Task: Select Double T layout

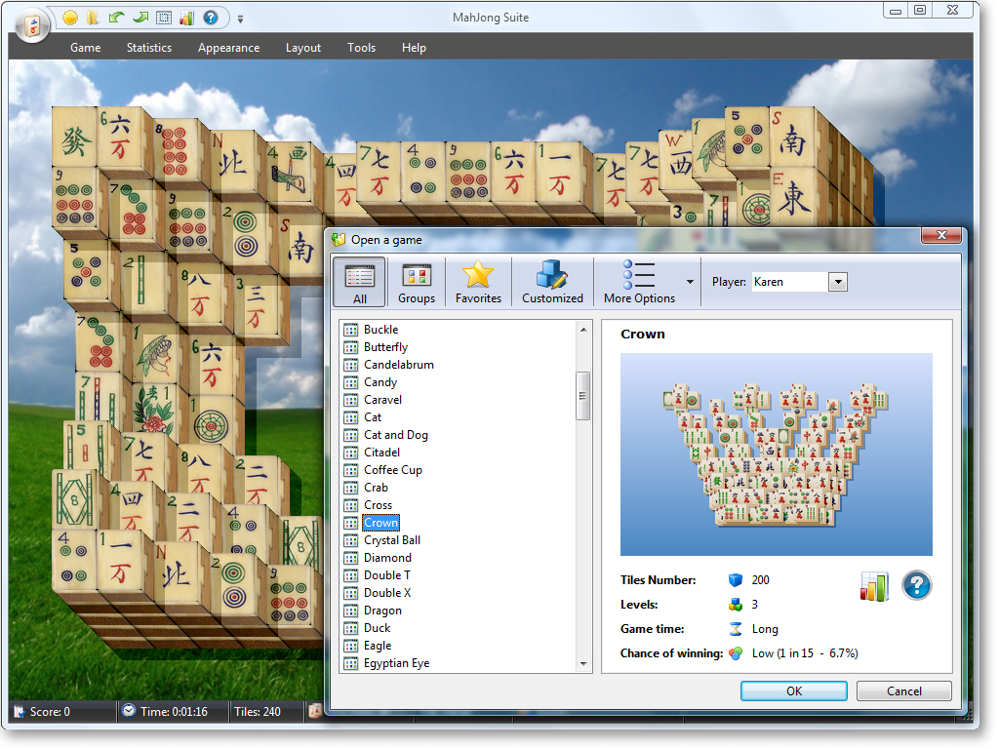Action: point(386,575)
